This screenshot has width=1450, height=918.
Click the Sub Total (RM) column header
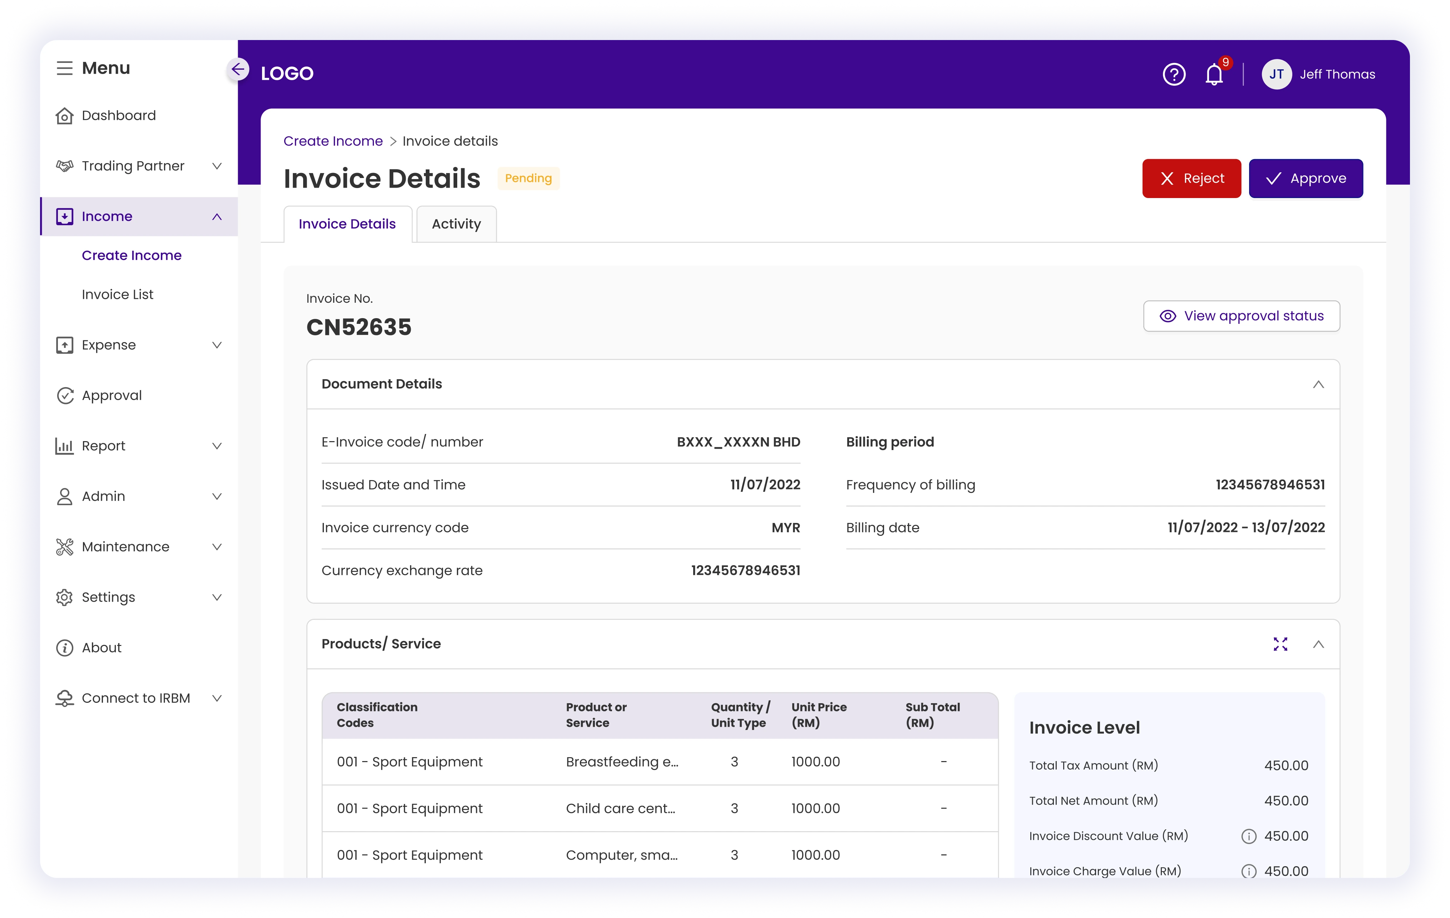pyautogui.click(x=933, y=715)
